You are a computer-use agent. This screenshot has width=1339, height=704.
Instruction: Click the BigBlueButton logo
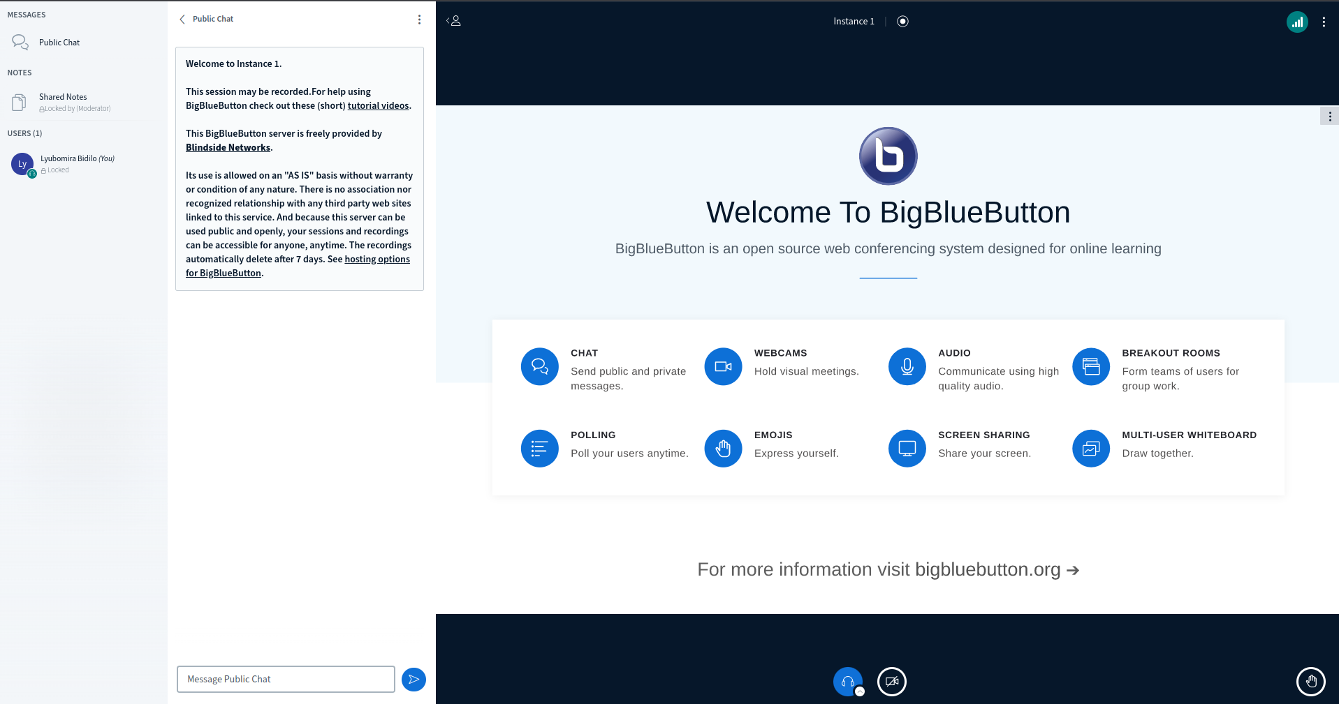click(x=888, y=156)
